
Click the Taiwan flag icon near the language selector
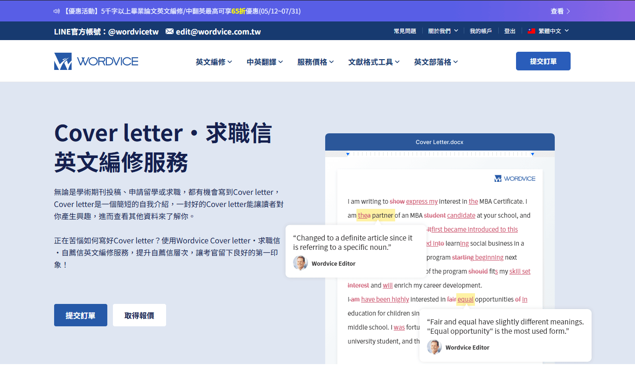coord(531,31)
